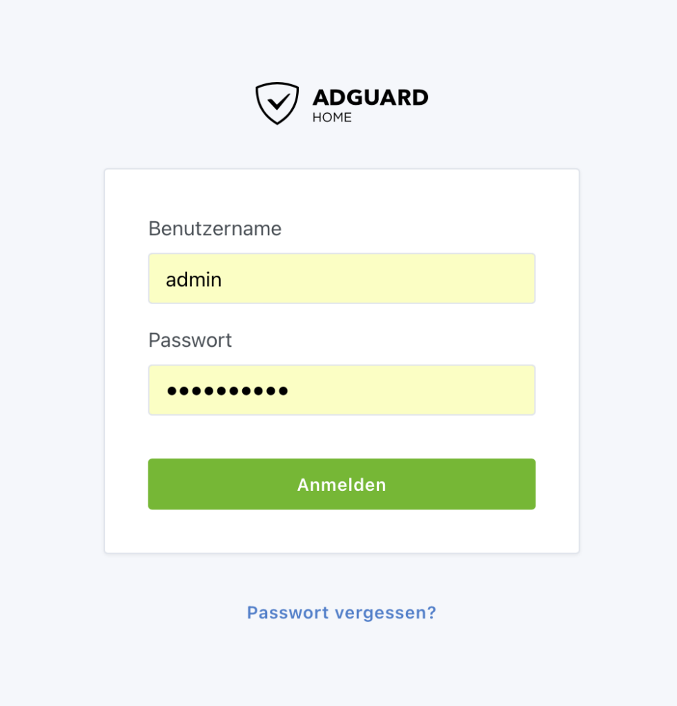This screenshot has width=677, height=706.
Task: Click the AdGuard Home branding area
Action: 342,102
